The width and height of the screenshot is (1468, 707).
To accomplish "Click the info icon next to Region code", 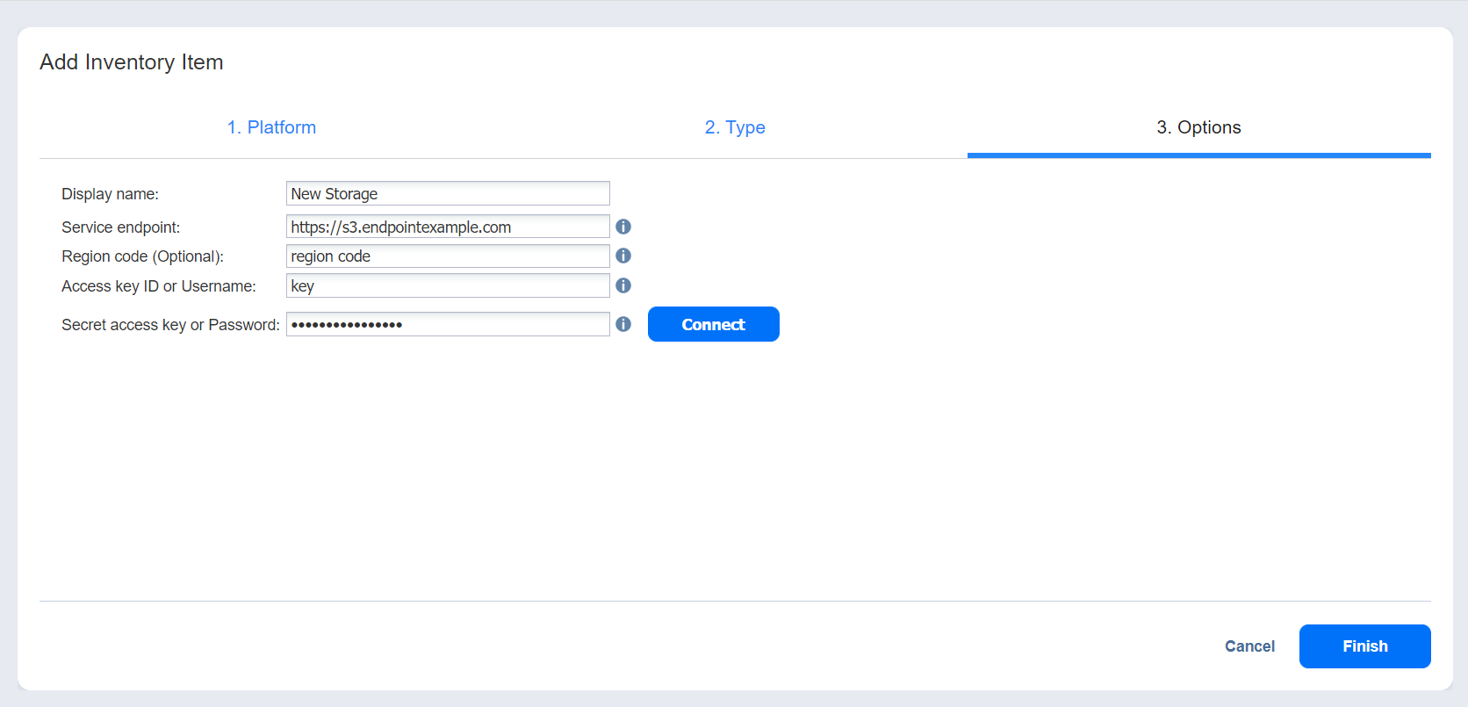I will tap(623, 256).
